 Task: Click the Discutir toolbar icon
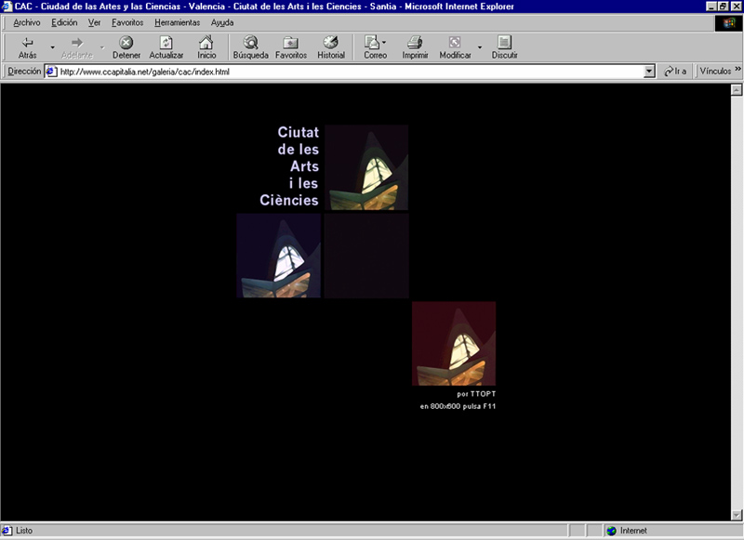[504, 43]
